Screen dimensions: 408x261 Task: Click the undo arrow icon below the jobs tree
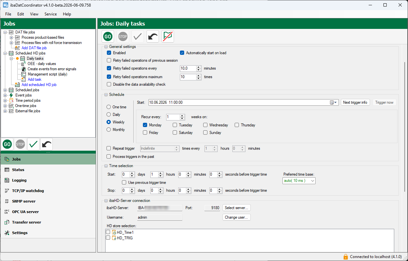[x=47, y=144]
